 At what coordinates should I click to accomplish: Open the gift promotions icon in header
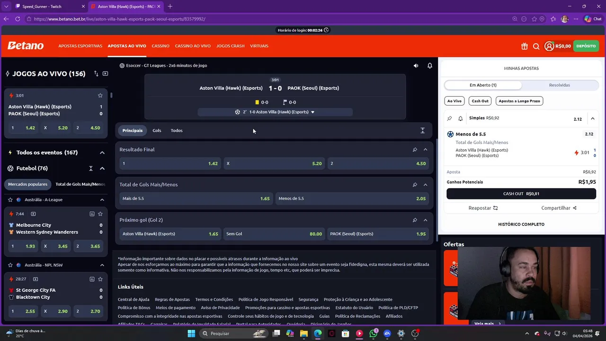524,46
